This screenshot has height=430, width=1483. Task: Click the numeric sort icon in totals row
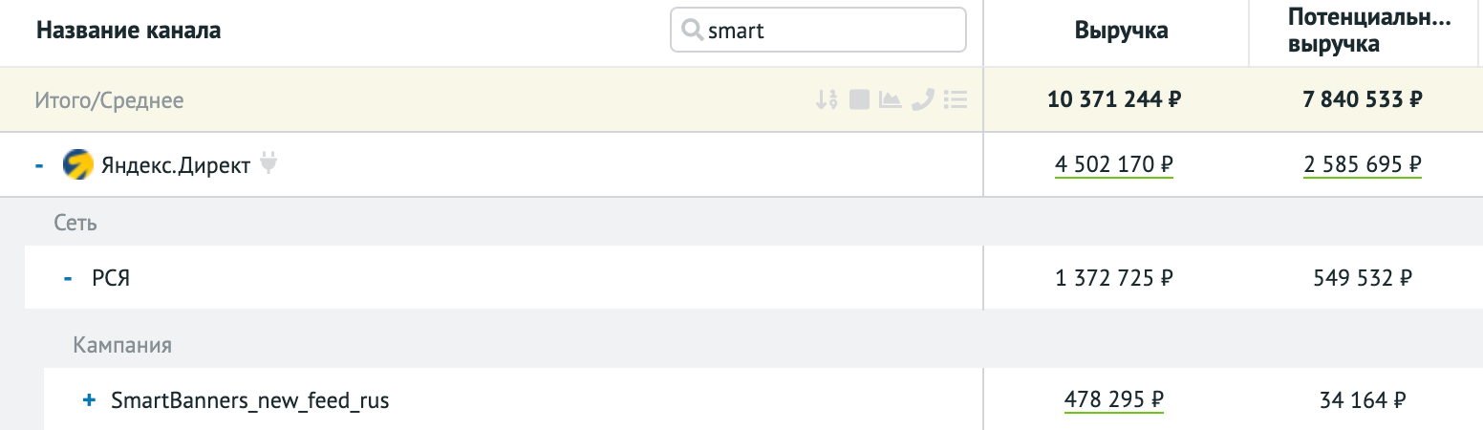click(827, 99)
